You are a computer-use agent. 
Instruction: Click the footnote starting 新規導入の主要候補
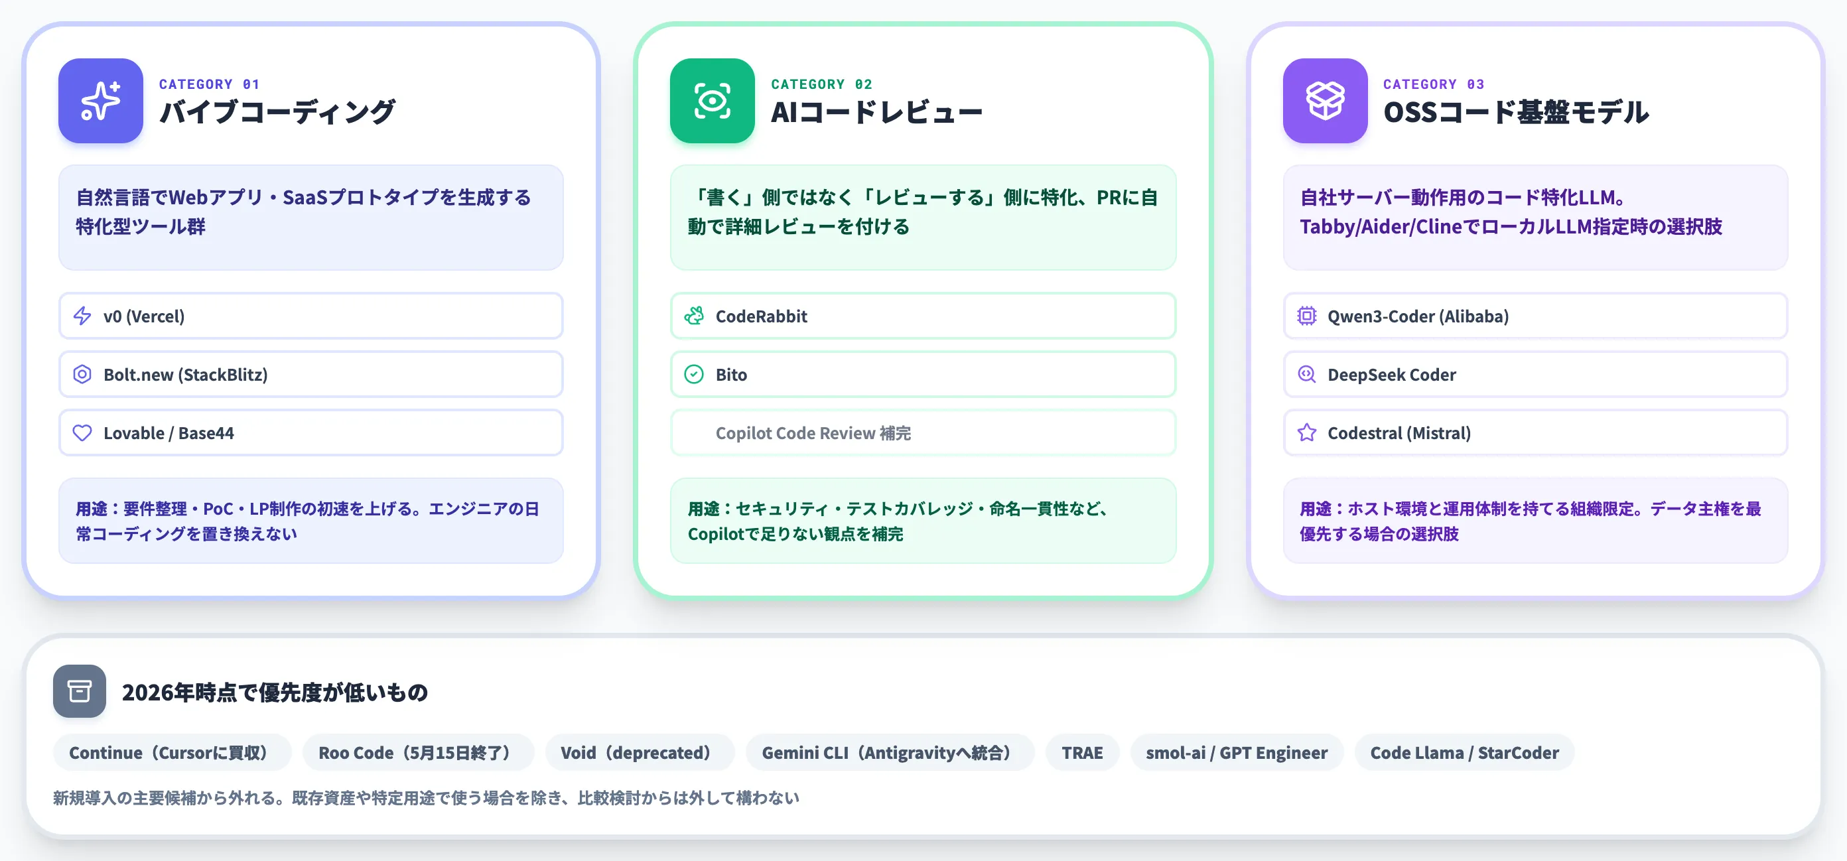click(x=426, y=797)
